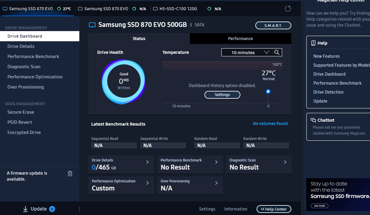Switch to the Status tab
The image size is (370, 215).
point(139,39)
